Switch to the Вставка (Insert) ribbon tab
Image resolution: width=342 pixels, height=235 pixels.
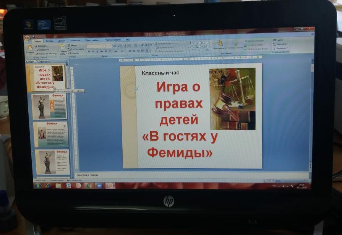tap(50, 41)
